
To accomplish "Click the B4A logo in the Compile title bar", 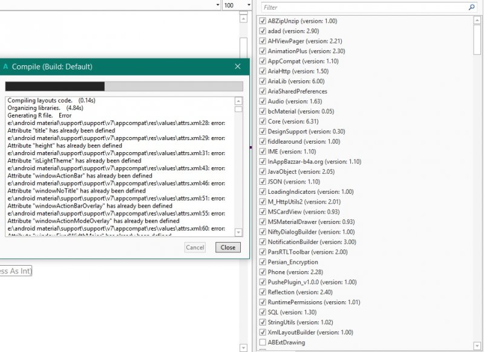I will tap(5, 66).
